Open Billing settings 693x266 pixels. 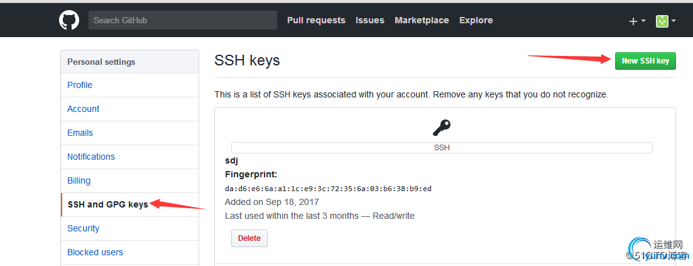(129, 180)
